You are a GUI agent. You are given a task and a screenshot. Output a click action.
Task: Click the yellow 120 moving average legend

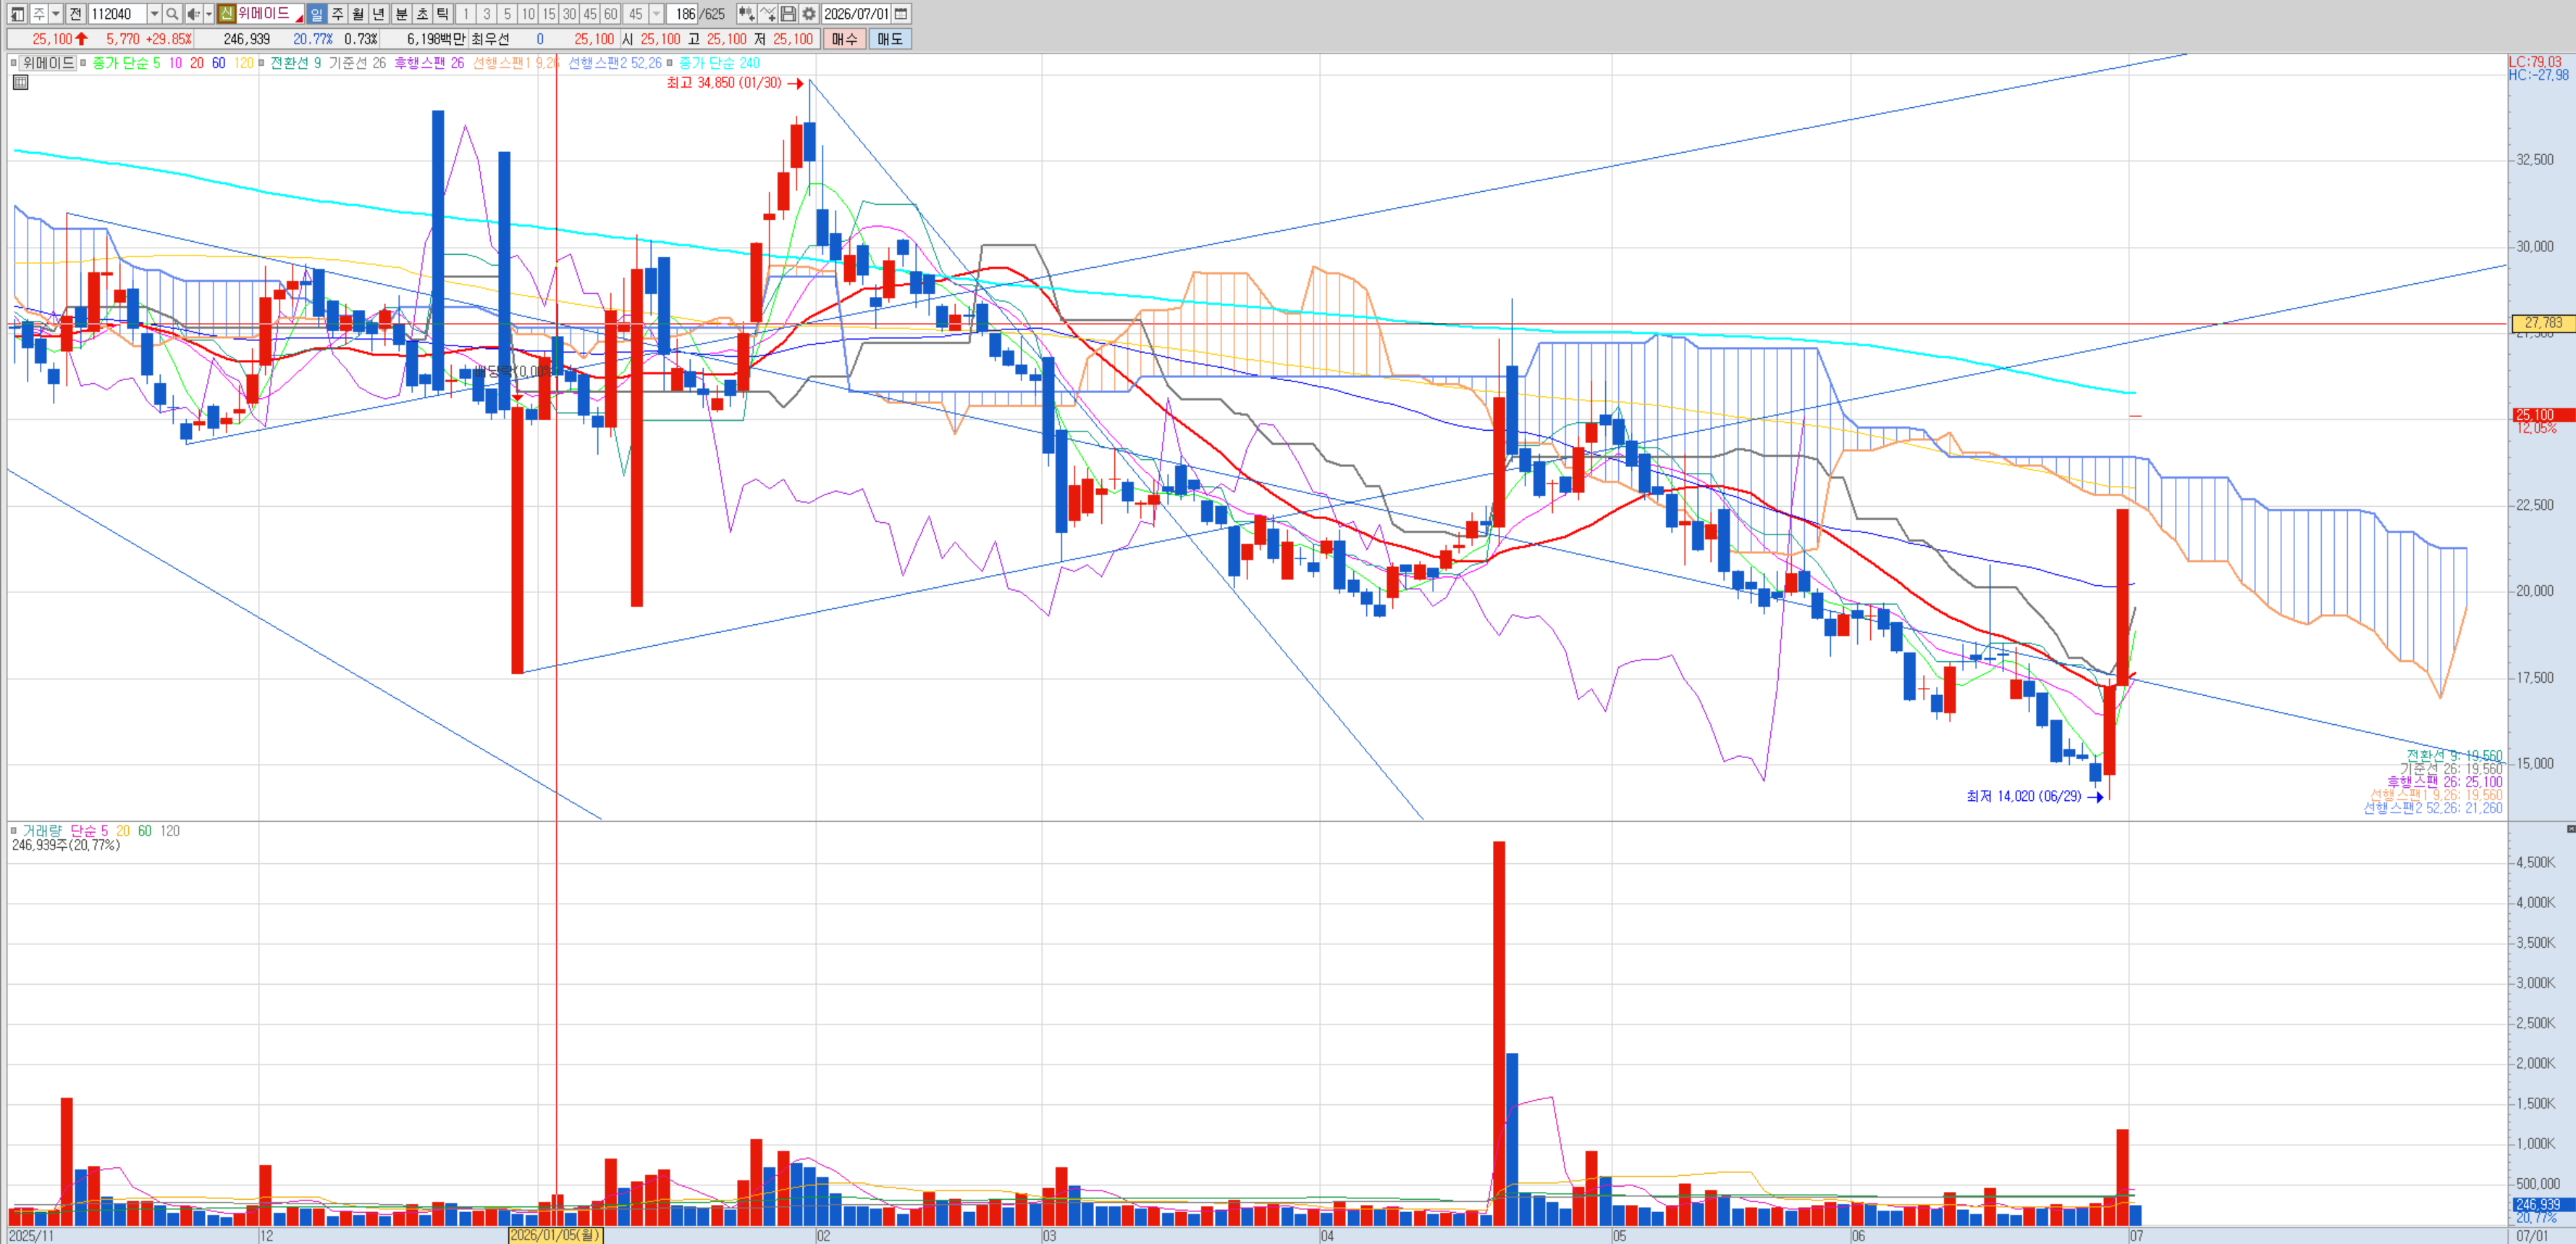tap(244, 63)
